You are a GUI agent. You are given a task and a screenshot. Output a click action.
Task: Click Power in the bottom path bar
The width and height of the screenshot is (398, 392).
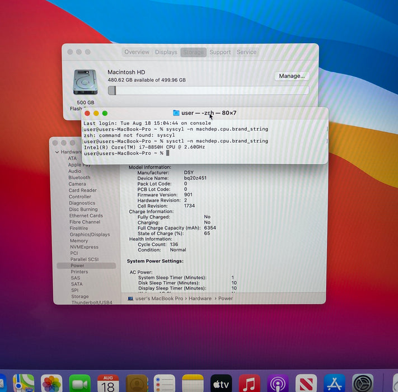click(226, 298)
